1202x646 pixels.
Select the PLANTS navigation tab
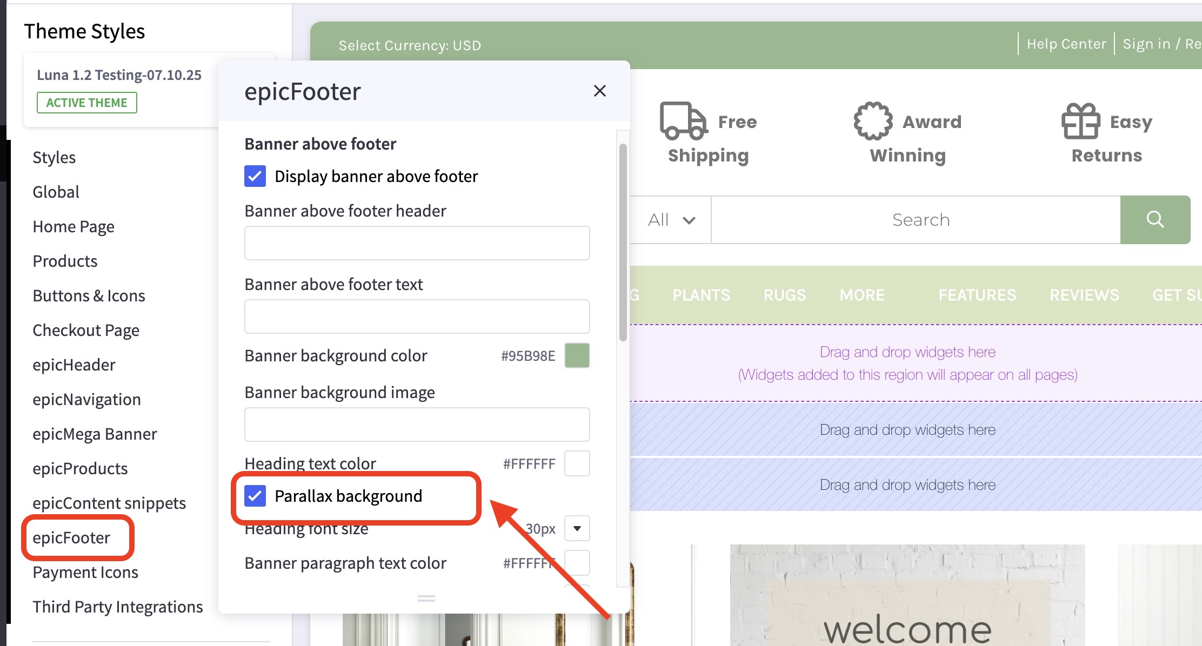click(x=701, y=295)
